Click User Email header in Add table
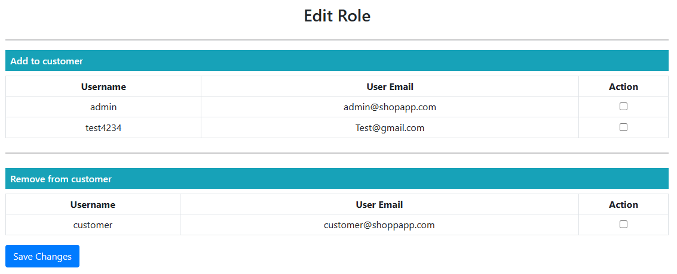Image resolution: width=677 pixels, height=274 pixels. 390,86
